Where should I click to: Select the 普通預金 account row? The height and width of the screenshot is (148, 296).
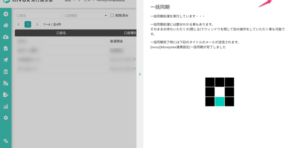76,41
